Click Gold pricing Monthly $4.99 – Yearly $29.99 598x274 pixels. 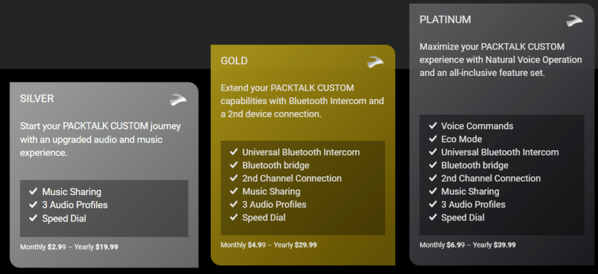click(269, 245)
